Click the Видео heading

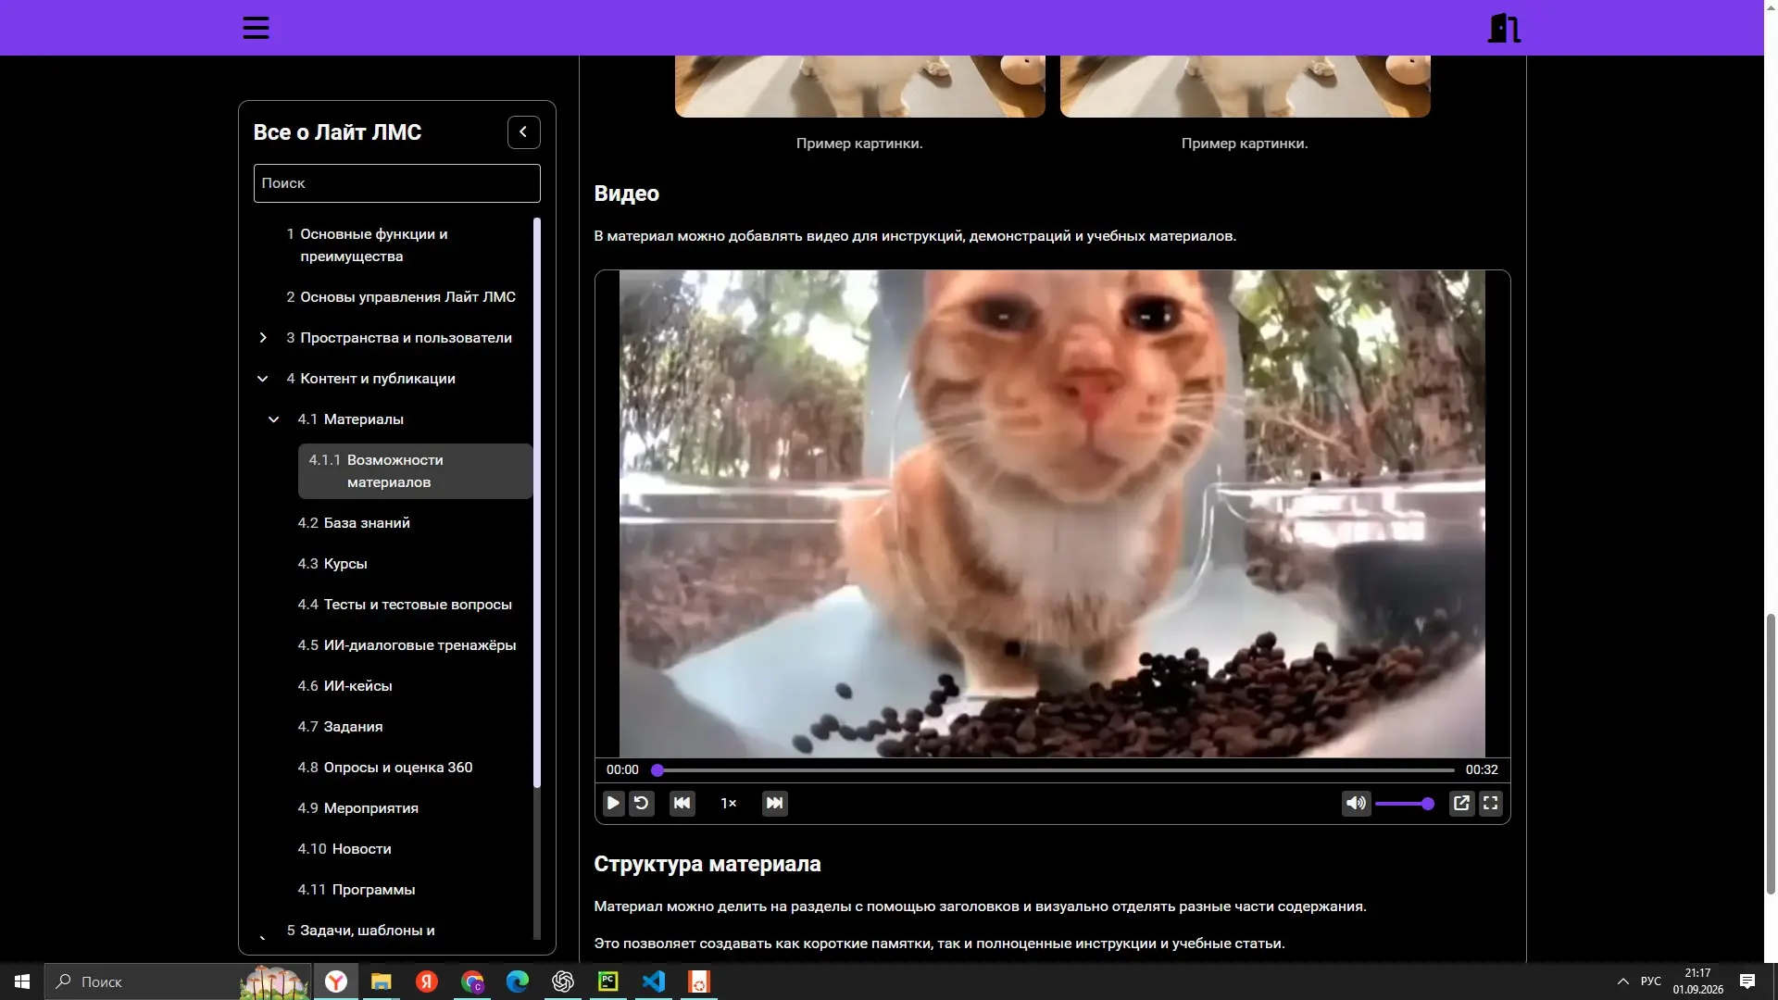click(x=627, y=194)
